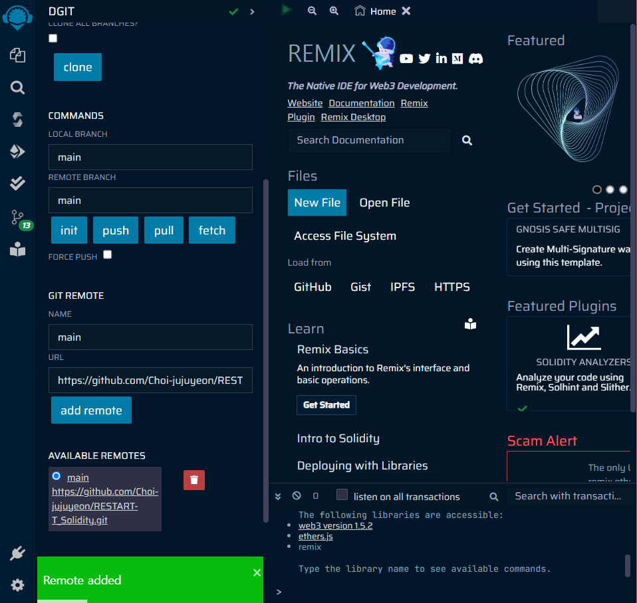This screenshot has width=637, height=603.
Task: Click the zoom out magnifier icon
Action: pyautogui.click(x=312, y=11)
